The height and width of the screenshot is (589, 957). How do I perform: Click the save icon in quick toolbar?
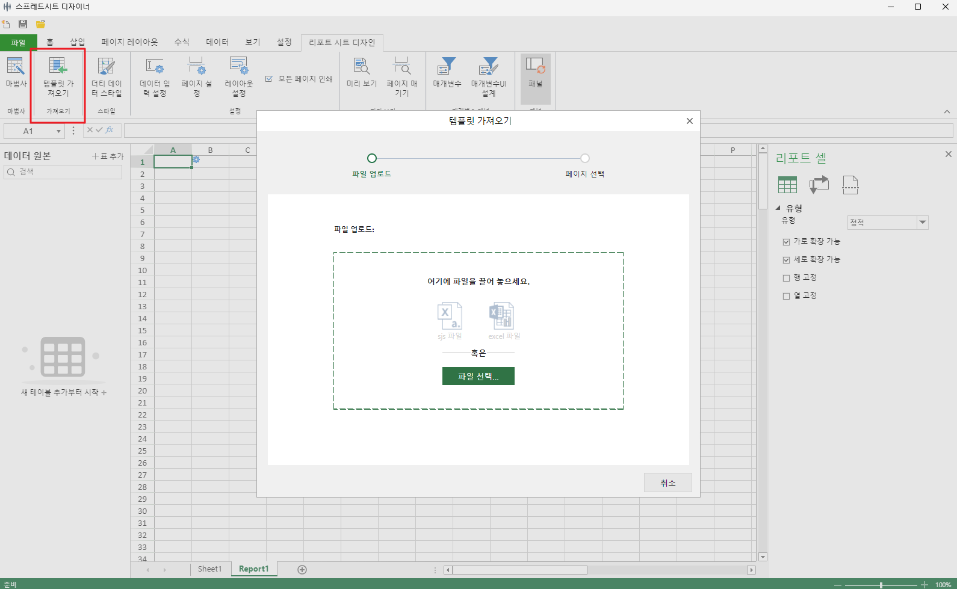click(23, 24)
